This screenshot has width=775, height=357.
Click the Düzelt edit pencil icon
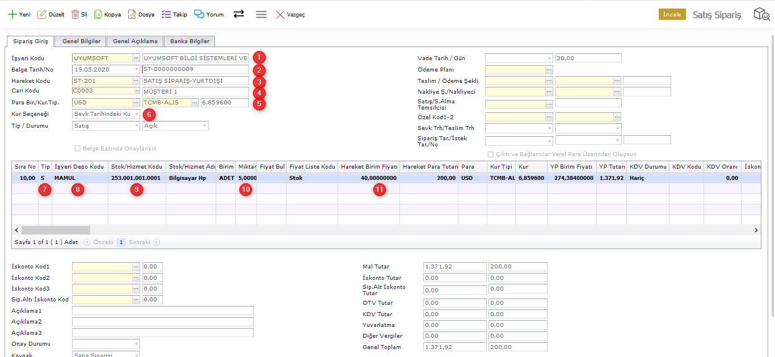(x=42, y=14)
